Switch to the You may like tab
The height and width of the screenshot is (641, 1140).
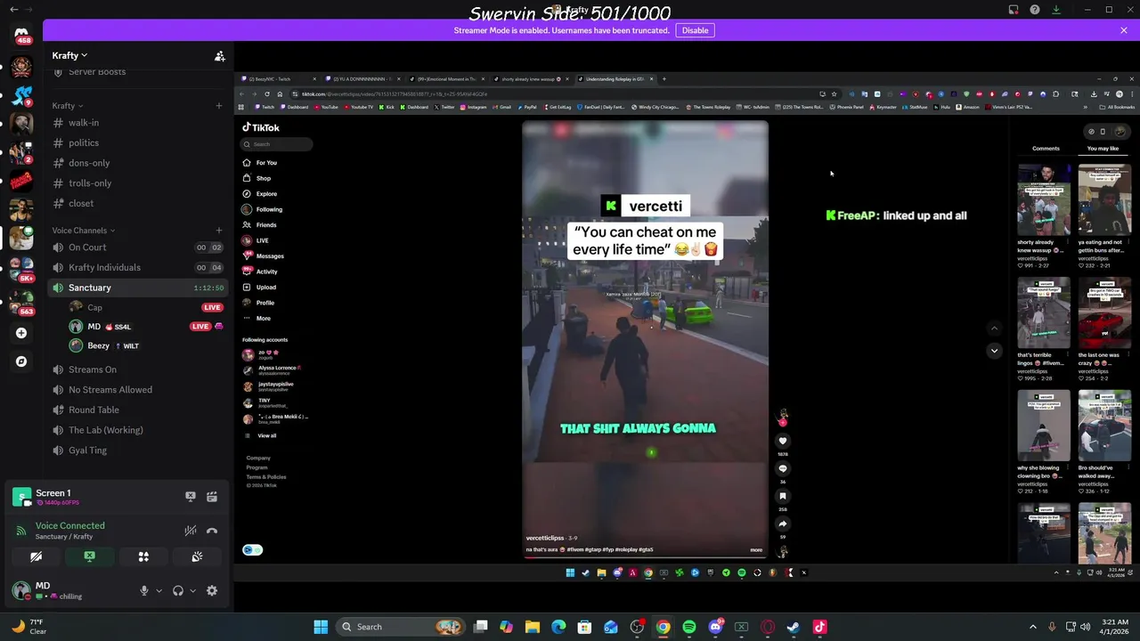point(1103,149)
